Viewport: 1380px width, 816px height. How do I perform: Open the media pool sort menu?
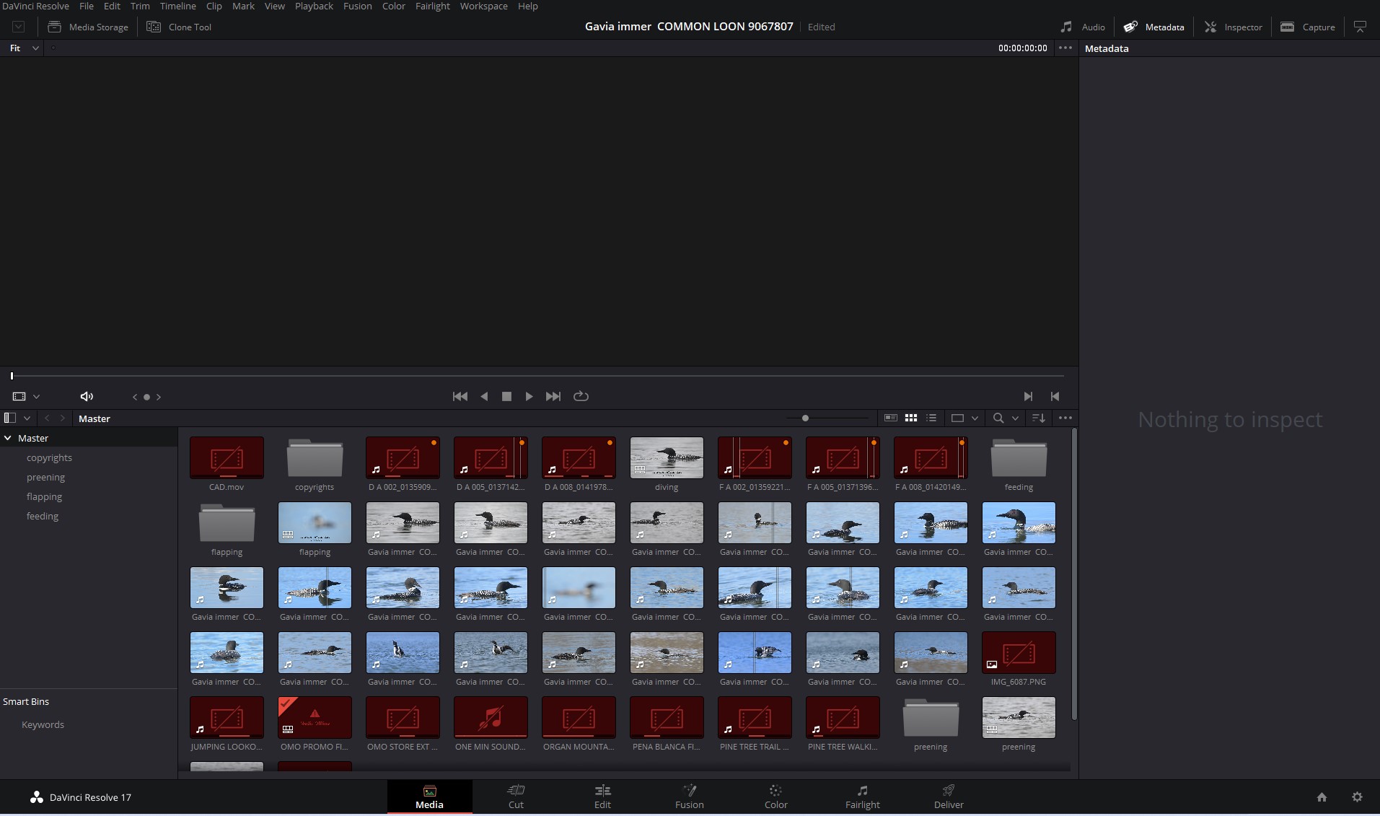point(1039,418)
